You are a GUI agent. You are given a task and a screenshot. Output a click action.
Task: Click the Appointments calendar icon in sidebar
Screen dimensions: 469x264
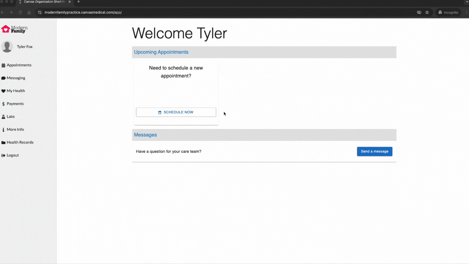[4, 65]
